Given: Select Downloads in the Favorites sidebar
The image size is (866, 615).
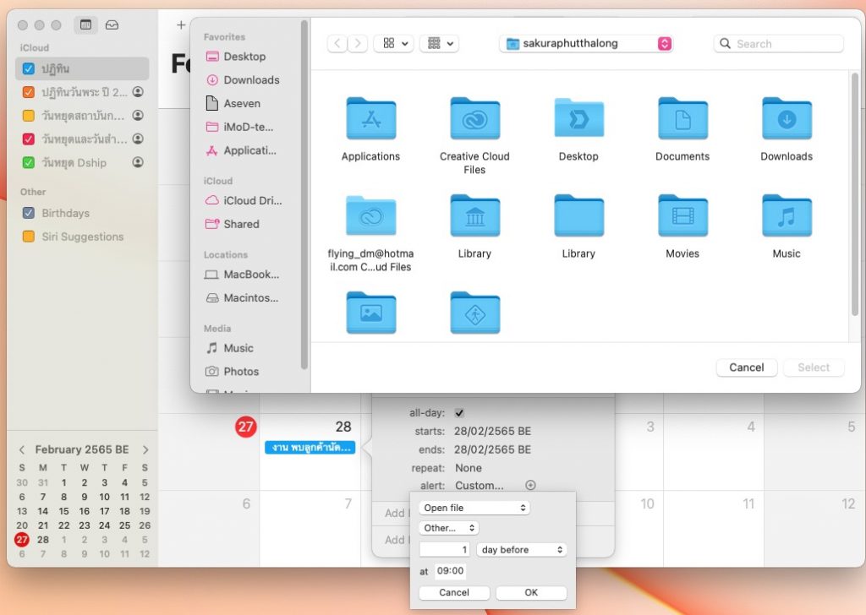Looking at the screenshot, I should tap(251, 80).
